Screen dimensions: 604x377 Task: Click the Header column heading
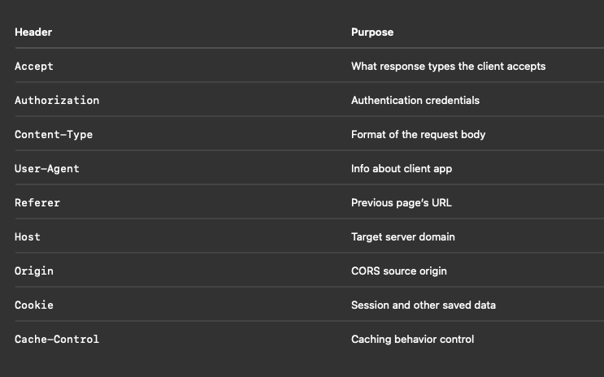point(33,32)
